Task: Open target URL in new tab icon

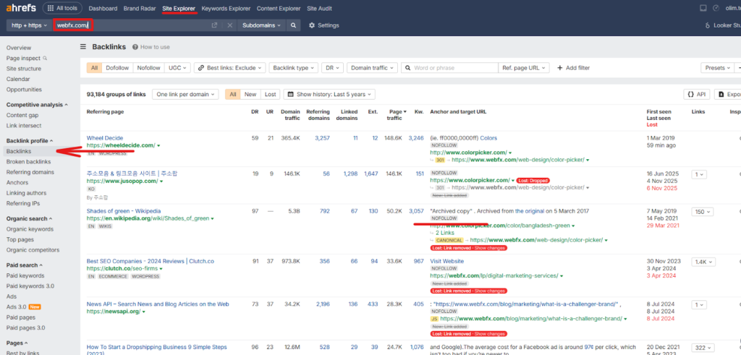Action: [214, 25]
